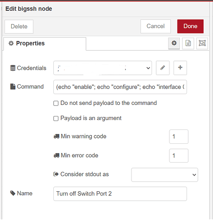Click the Name field with Turn off Switch Port 2
Image resolution: width=213 pixels, height=224 pixels.
click(x=120, y=194)
